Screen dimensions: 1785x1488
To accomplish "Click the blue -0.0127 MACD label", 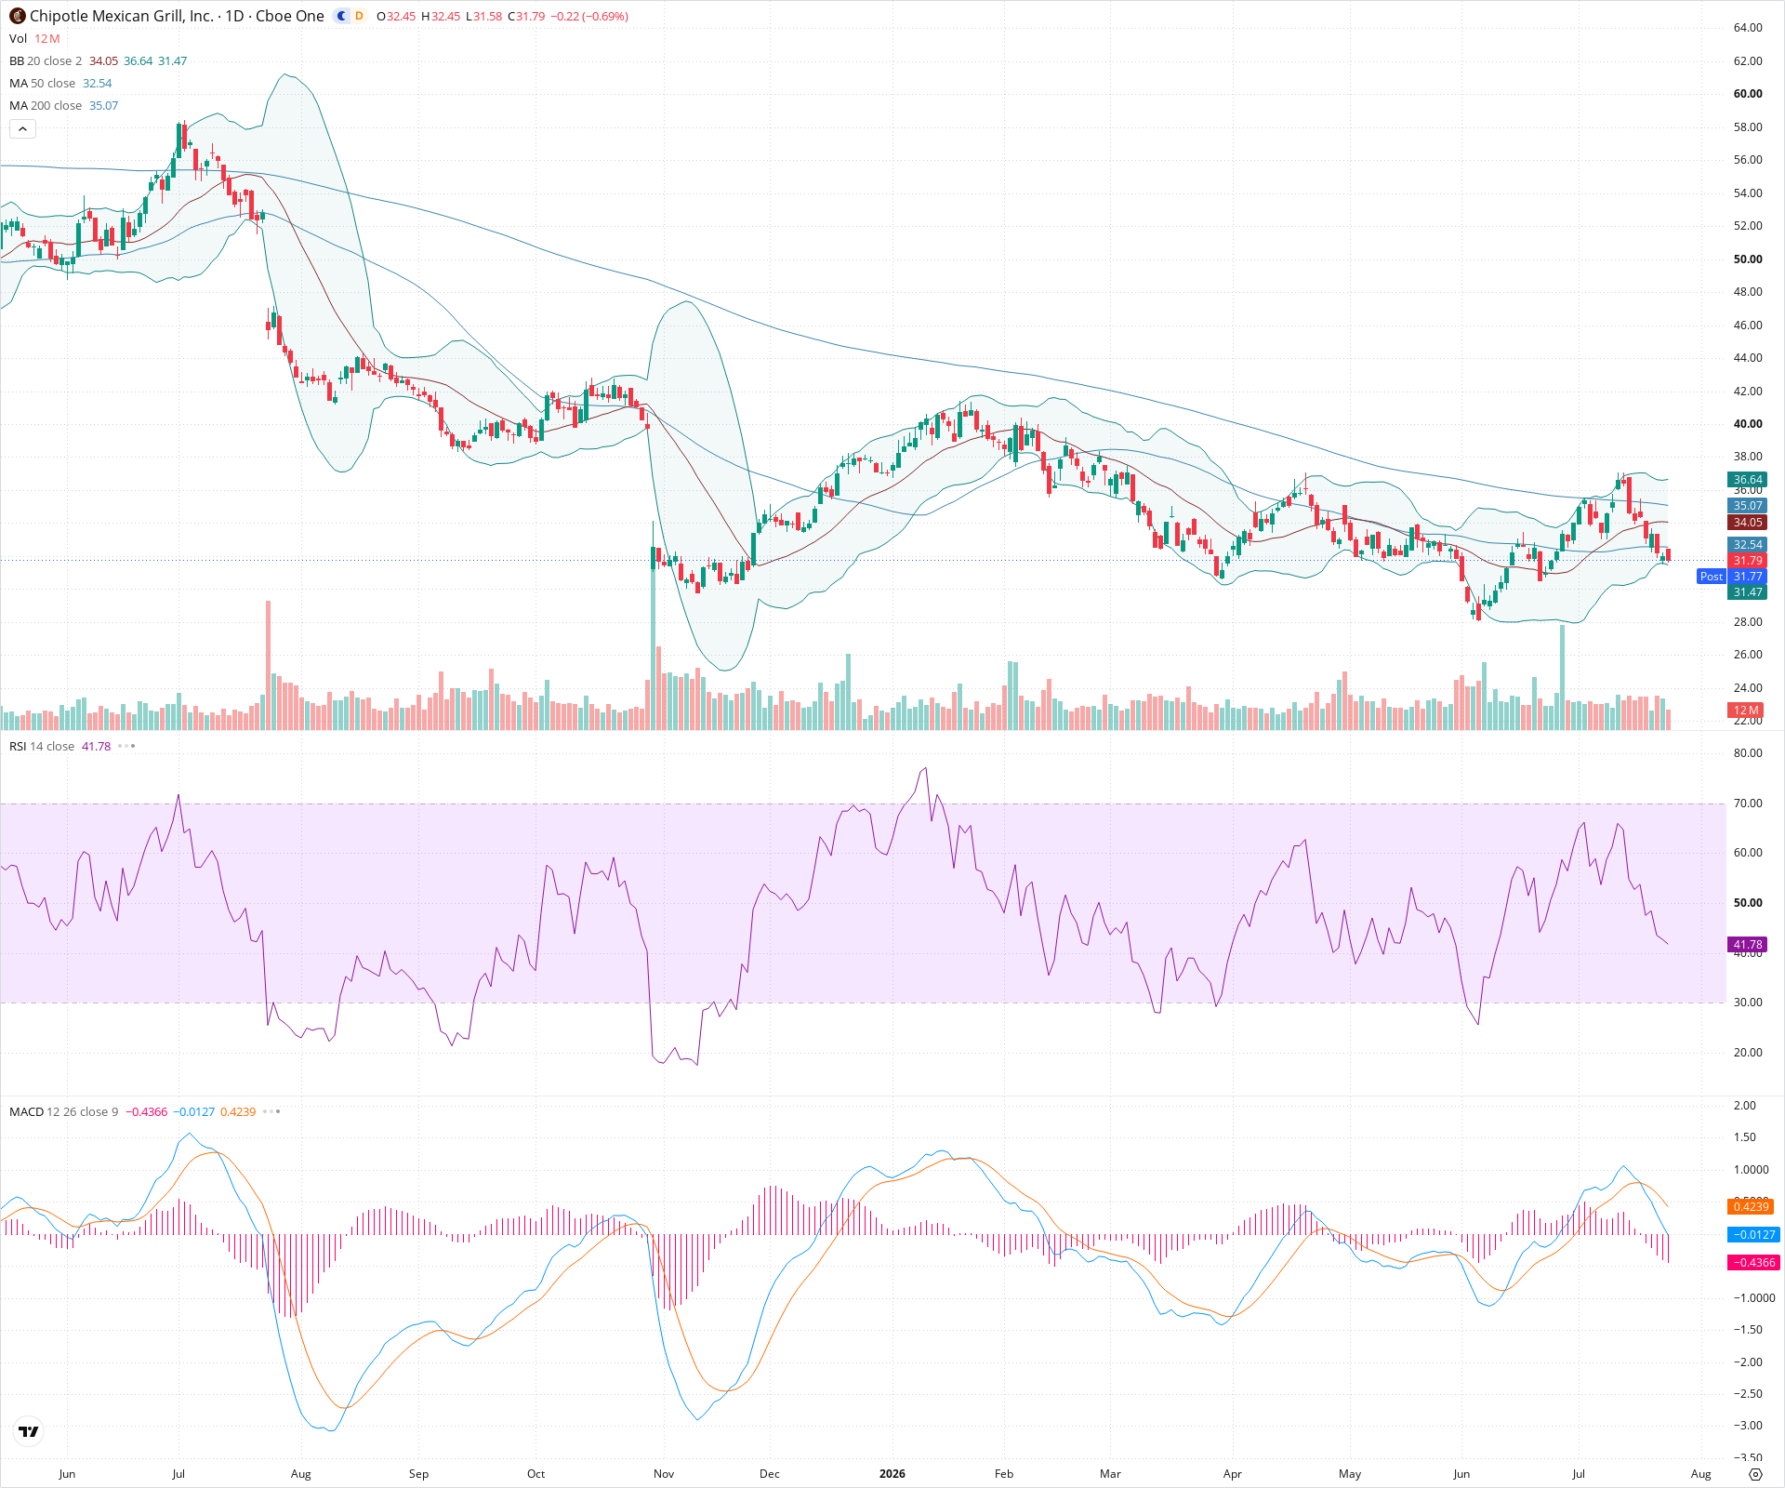I will 1753,1235.
